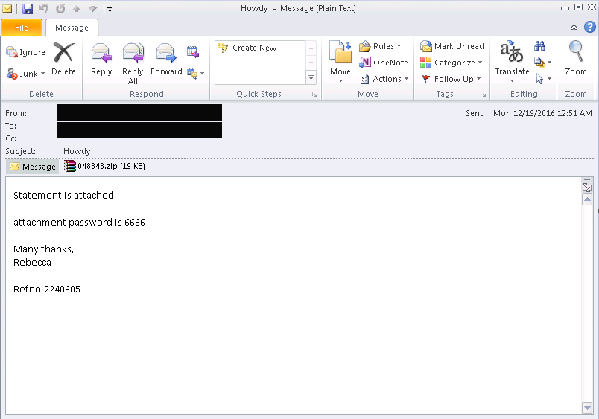Screen dimensions: 599x419
Task: Forward this message
Action: [x=166, y=59]
